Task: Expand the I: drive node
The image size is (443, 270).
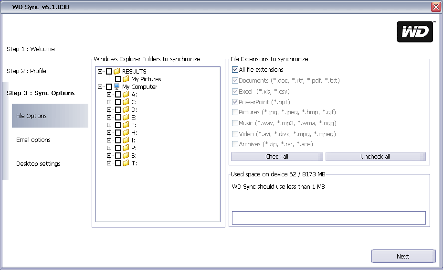Action: (109, 140)
